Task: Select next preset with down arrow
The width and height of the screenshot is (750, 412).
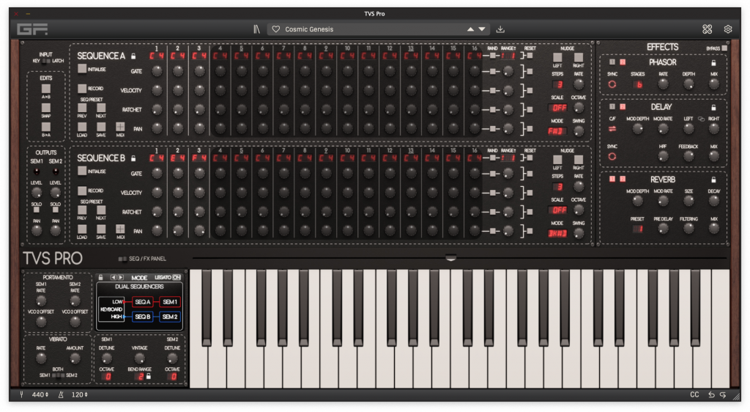Action: tap(482, 29)
